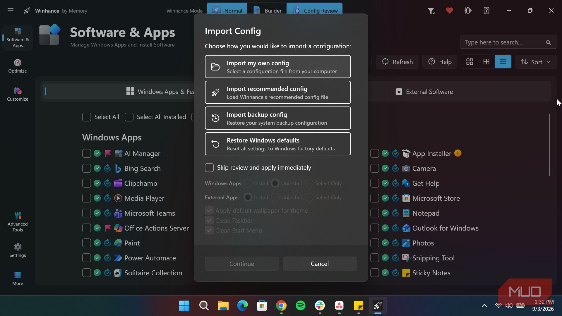Select Windows Apps Select Only radio button
562x316 pixels.
309,183
